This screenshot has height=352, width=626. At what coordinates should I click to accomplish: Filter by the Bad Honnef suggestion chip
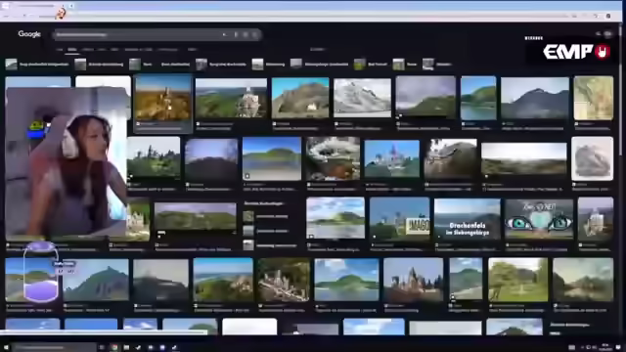371,64
